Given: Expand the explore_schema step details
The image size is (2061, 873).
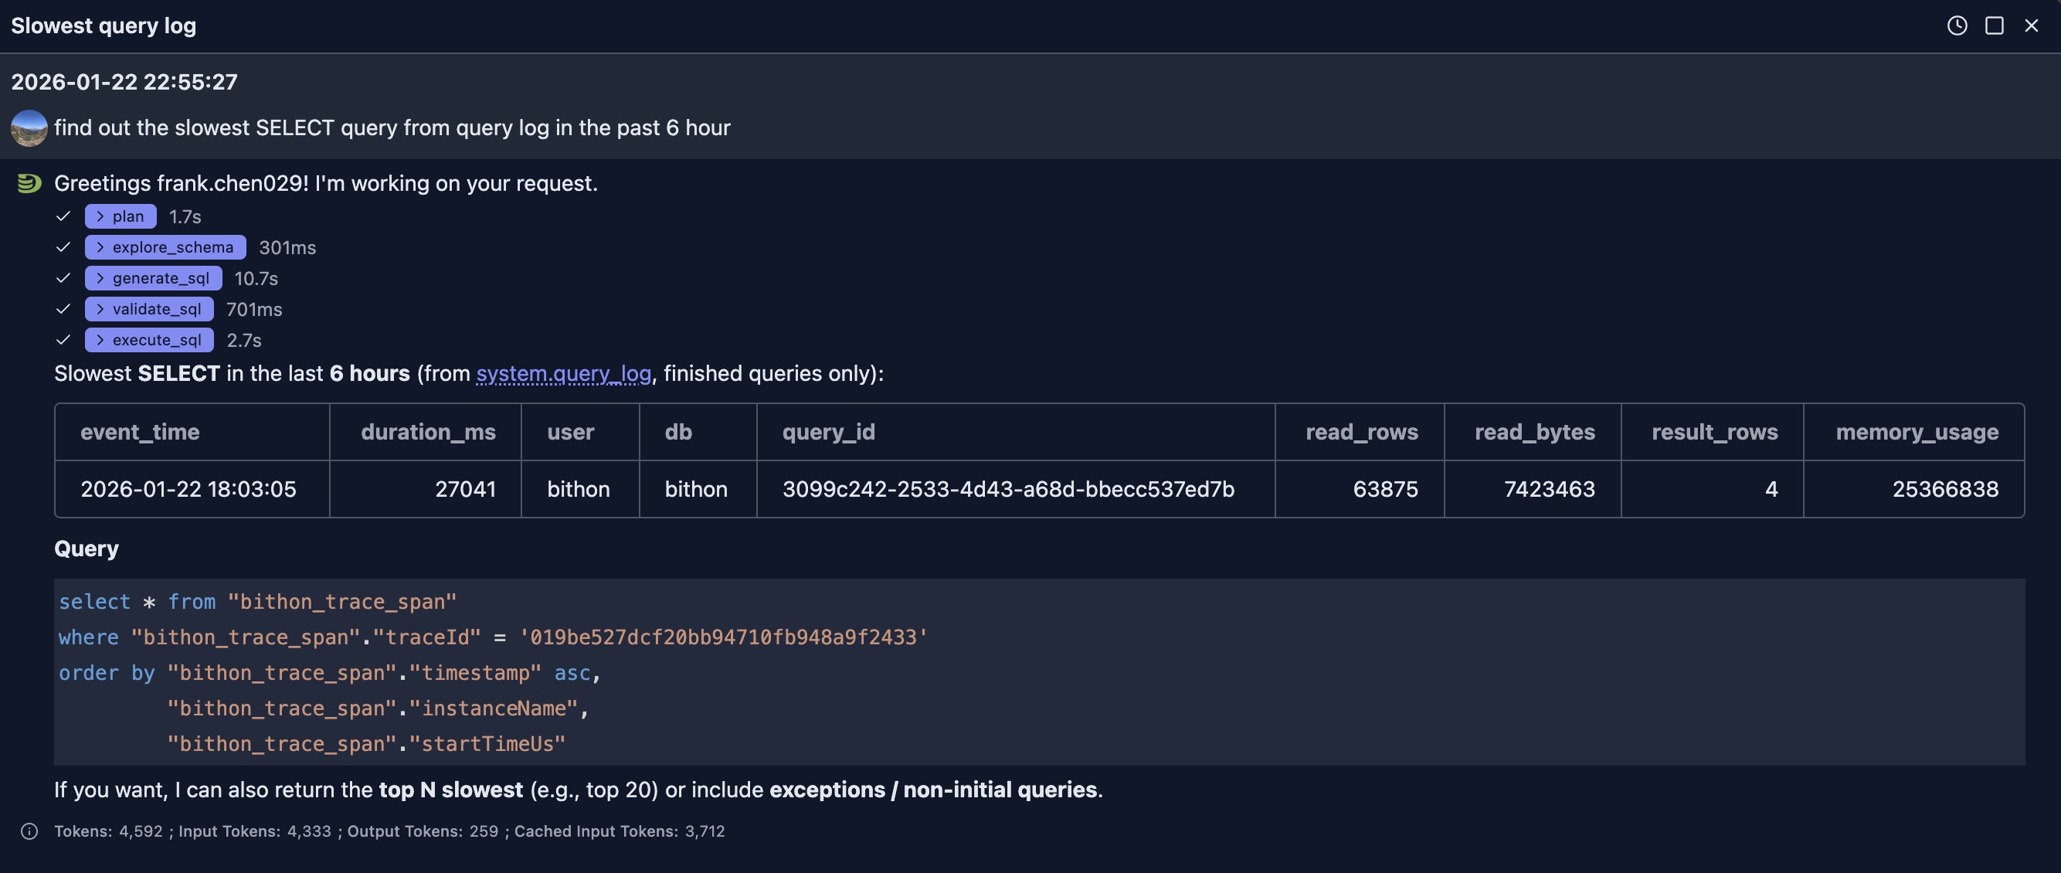Looking at the screenshot, I should (x=100, y=246).
